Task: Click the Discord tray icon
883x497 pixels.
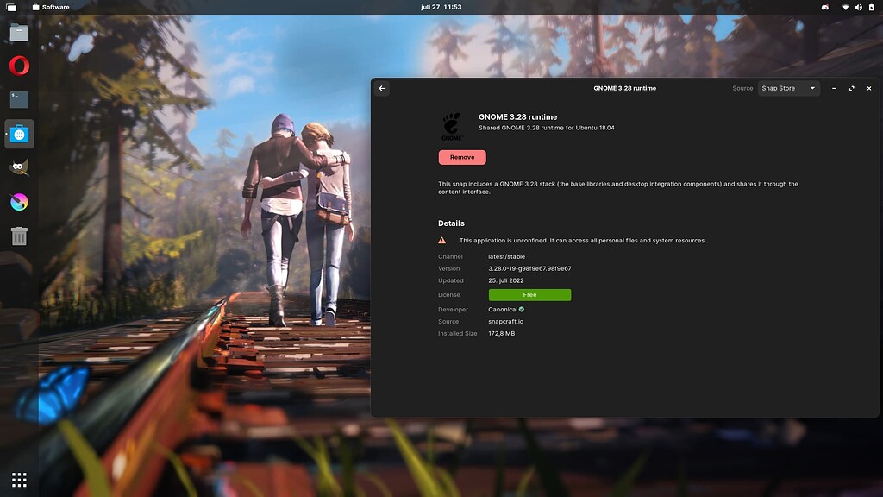Action: (x=824, y=7)
